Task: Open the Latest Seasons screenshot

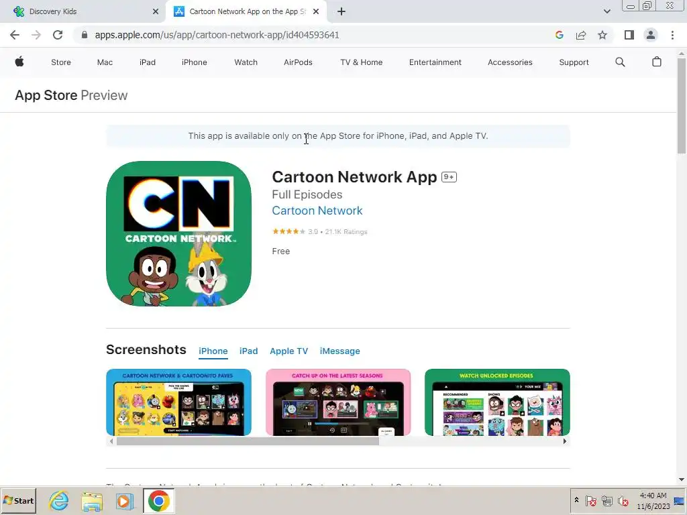Action: click(338, 402)
